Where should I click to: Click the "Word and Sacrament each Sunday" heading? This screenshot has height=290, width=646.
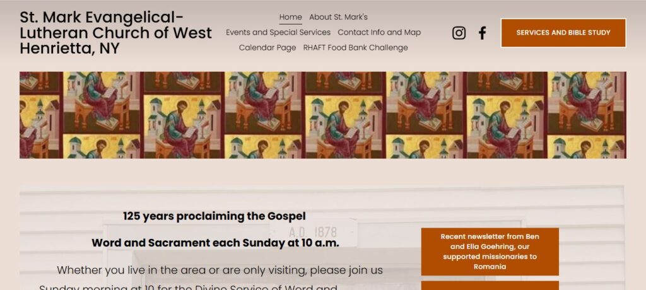click(215, 243)
